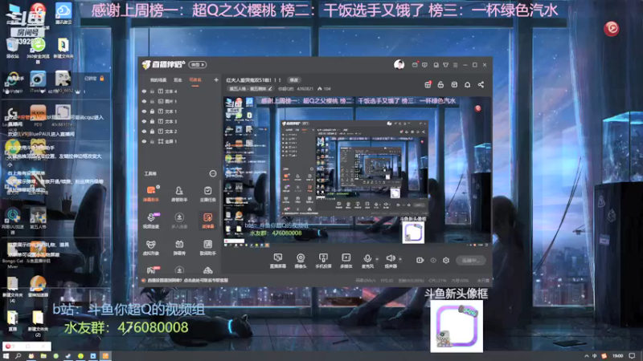The height and width of the screenshot is (361, 643).
Task: Hide the 文本 2 layer with its eye
Action: click(144, 132)
